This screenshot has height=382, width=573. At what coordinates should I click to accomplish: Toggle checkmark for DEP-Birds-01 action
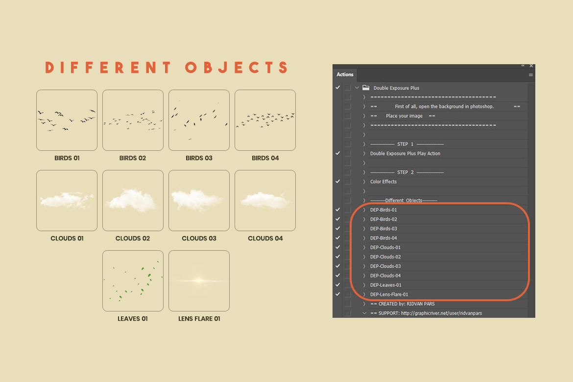(x=337, y=210)
